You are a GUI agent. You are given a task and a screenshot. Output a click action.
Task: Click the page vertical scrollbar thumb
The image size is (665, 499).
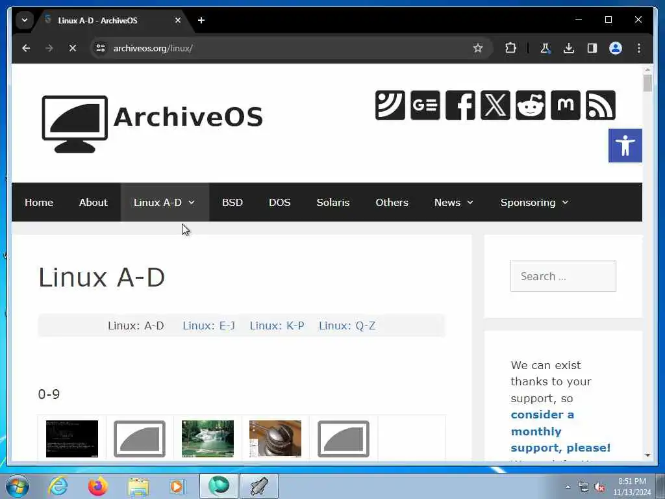coord(647,83)
